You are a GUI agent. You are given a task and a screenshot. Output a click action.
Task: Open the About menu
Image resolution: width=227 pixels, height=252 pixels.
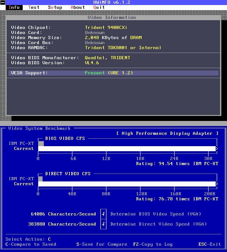78,7
